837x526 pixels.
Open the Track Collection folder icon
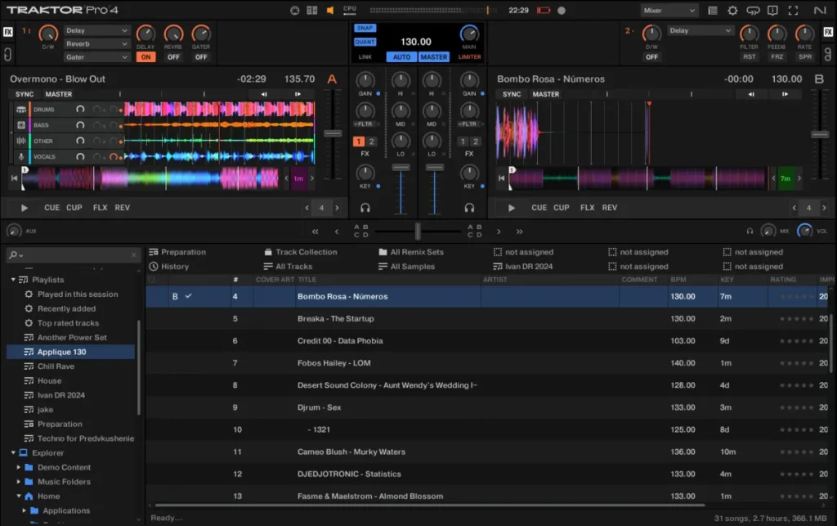(268, 252)
